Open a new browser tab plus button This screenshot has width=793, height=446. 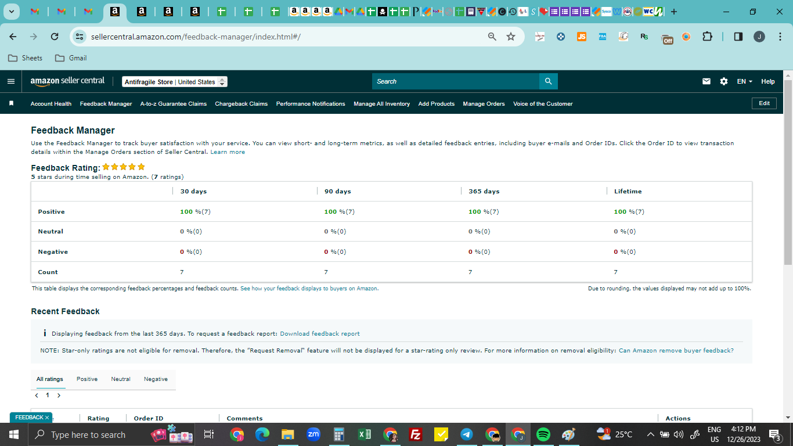coord(674,12)
